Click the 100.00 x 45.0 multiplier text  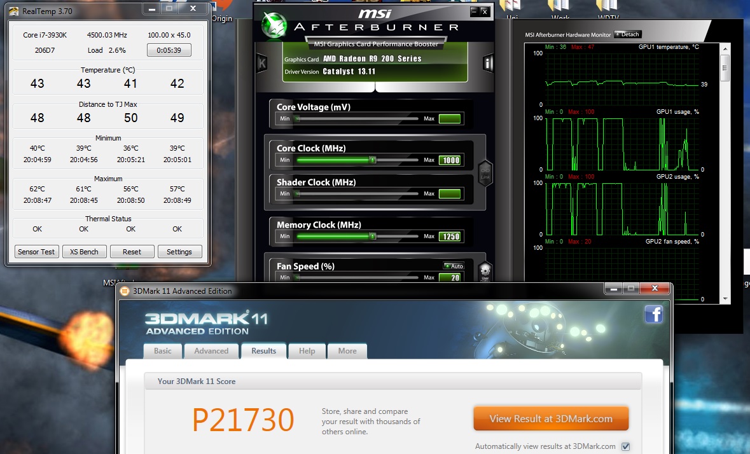[x=169, y=35]
